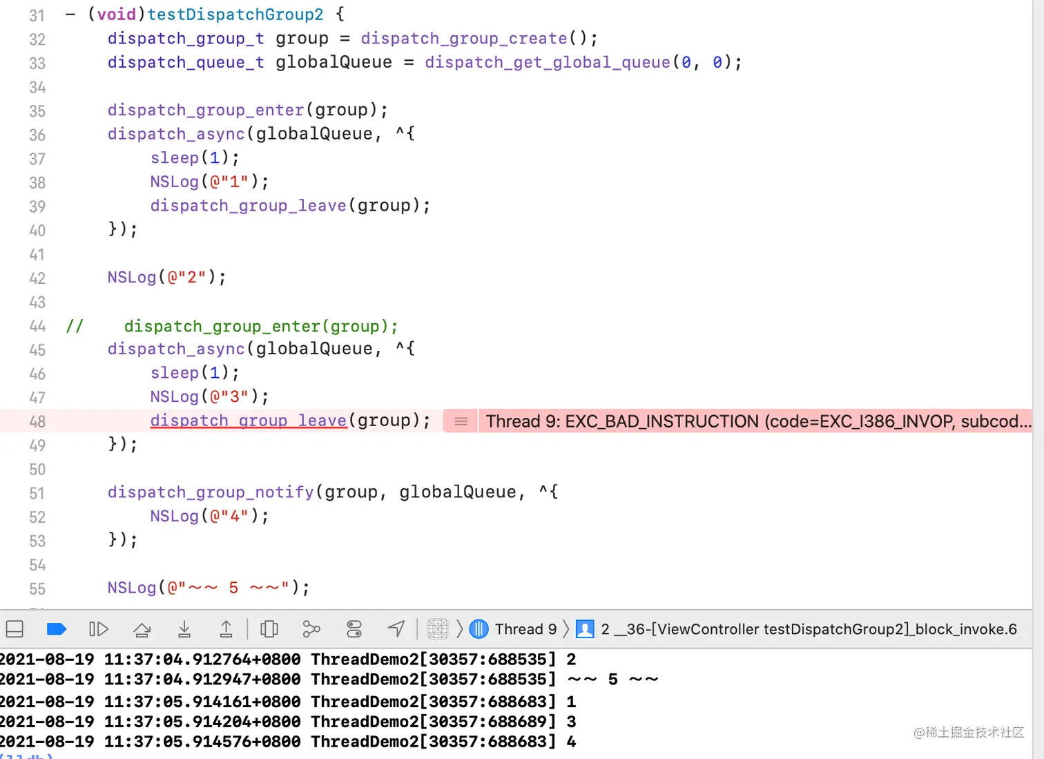The height and width of the screenshot is (759, 1044).
Task: Click the stack frame person icon
Action: point(585,629)
